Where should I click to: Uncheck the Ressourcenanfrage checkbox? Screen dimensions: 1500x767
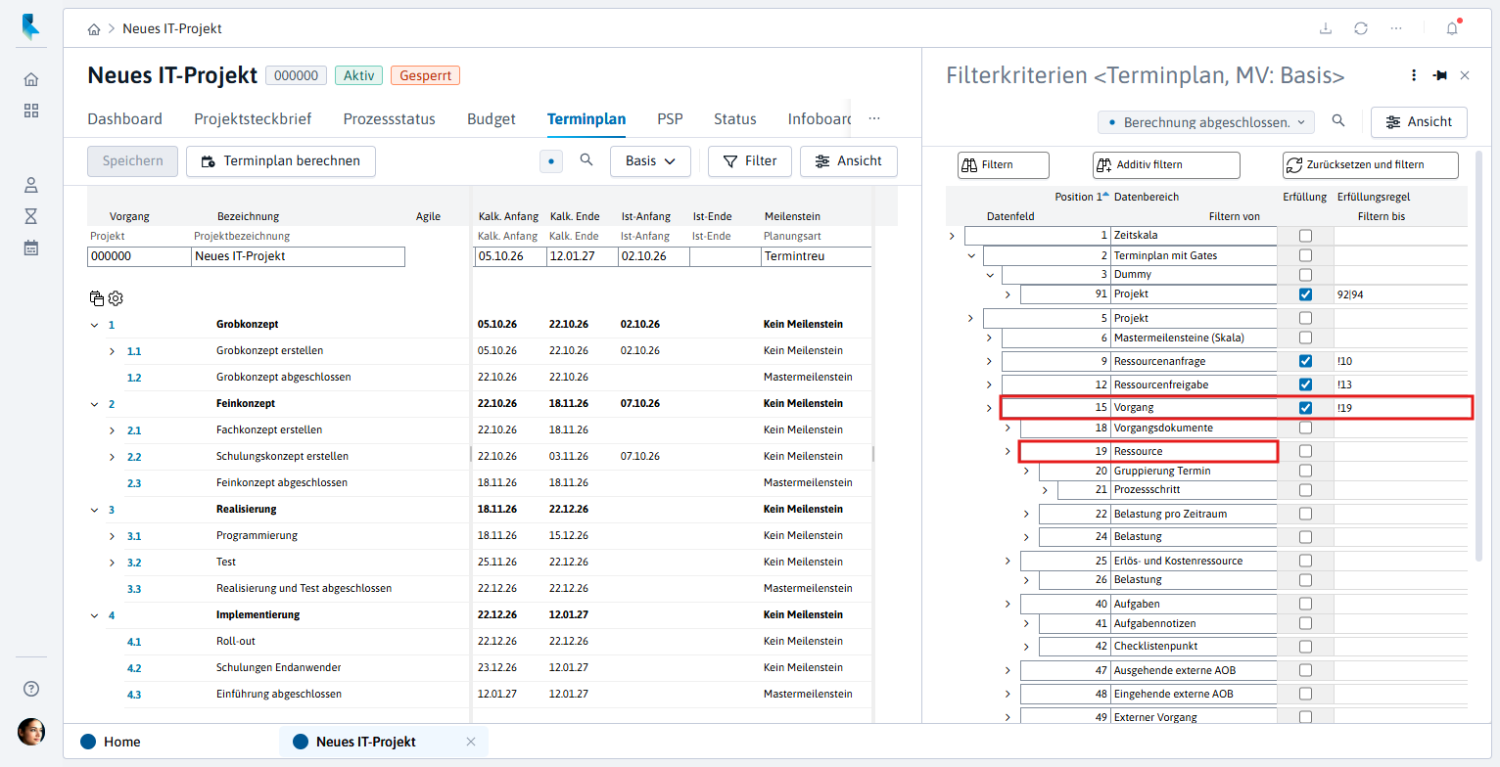pos(1305,361)
